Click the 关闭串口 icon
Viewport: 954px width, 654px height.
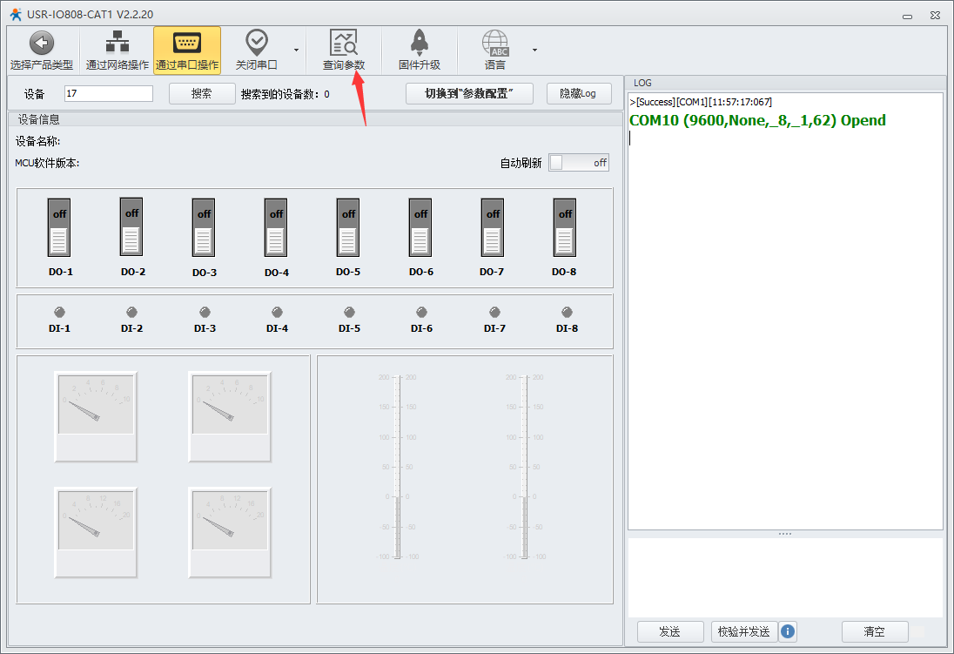pyautogui.click(x=256, y=43)
